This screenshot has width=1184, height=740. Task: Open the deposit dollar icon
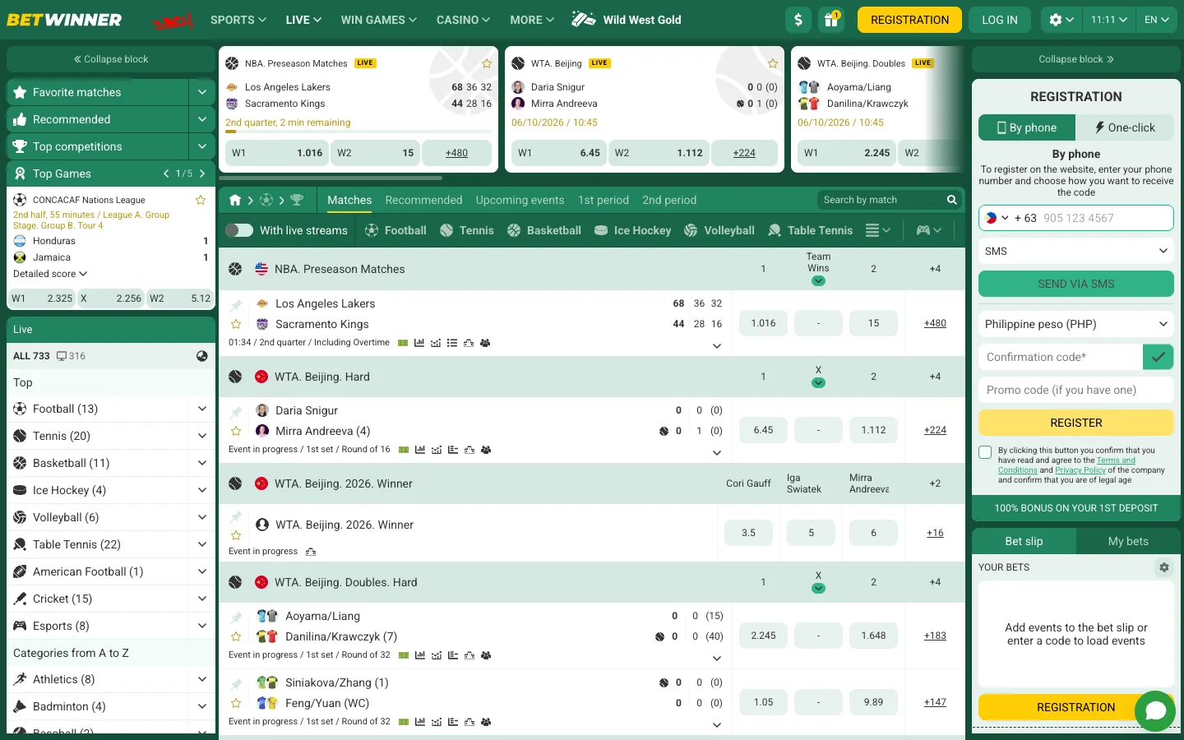[798, 20]
